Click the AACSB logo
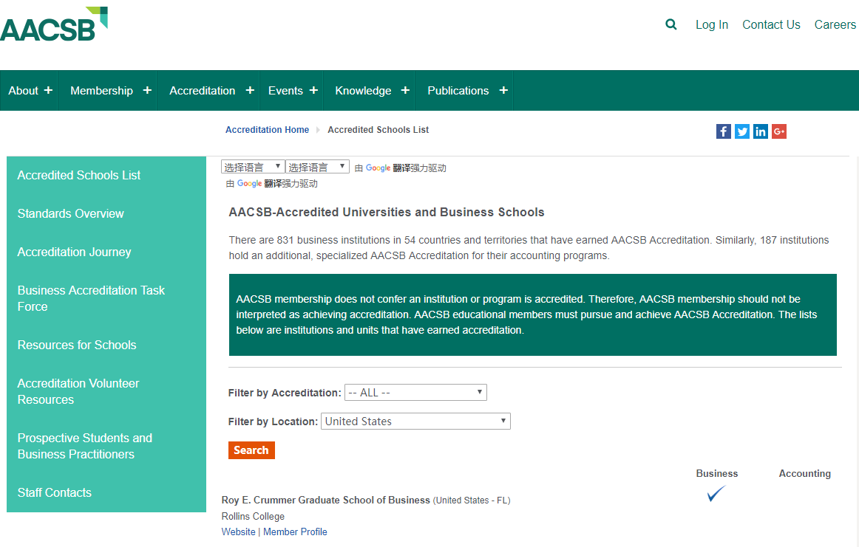Screen dimensions: 859x547 point(54,24)
